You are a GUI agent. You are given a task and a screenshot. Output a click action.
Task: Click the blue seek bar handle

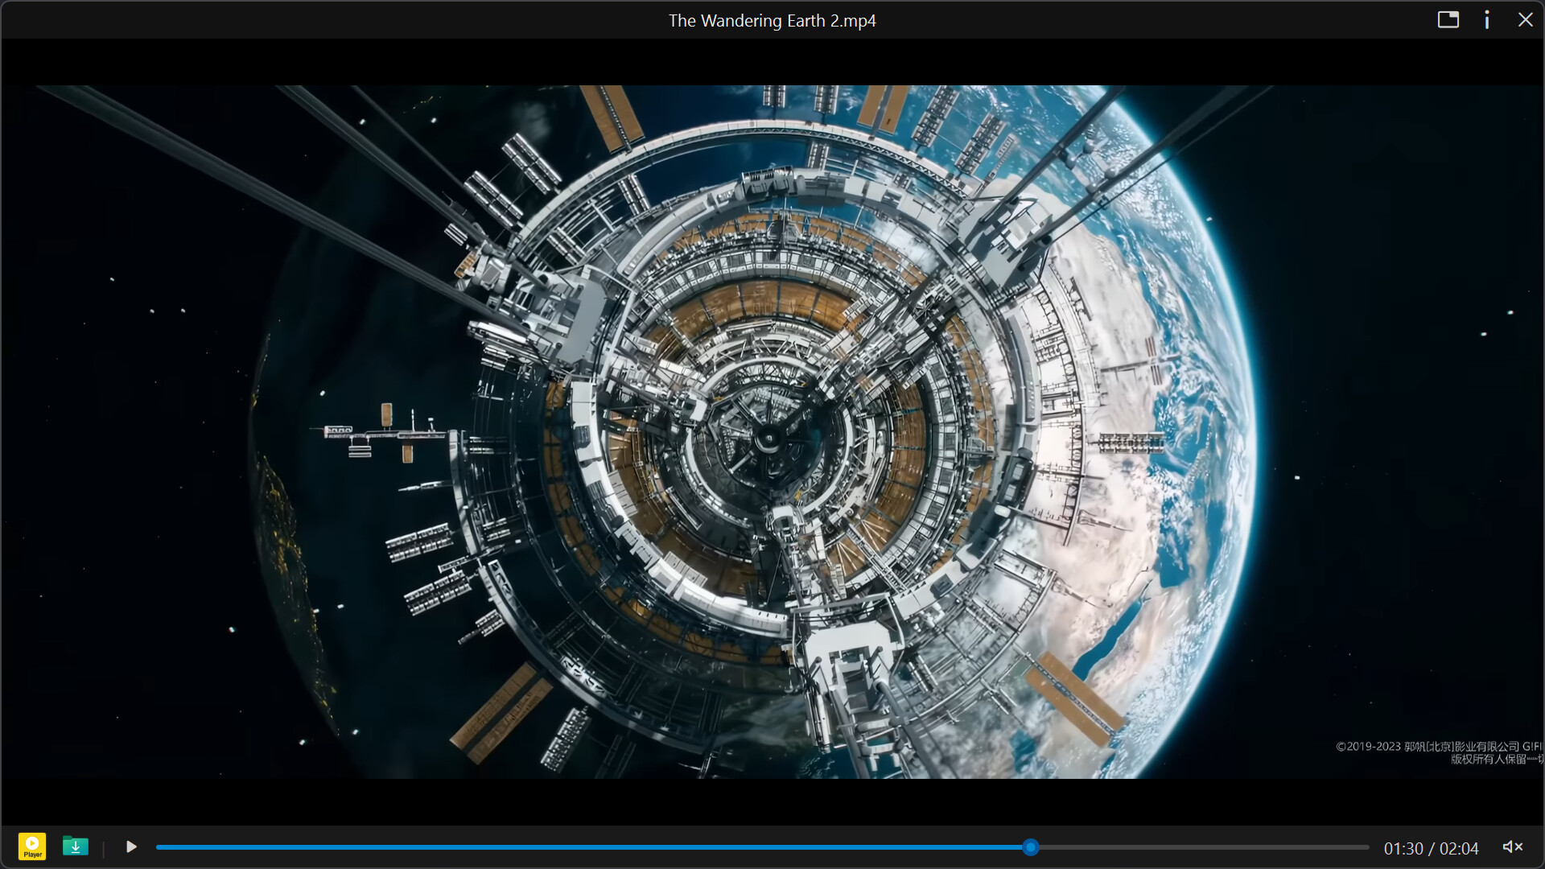click(x=1031, y=847)
